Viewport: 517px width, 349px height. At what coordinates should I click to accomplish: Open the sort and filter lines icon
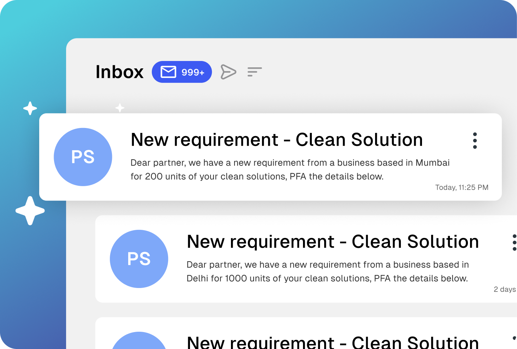[254, 72]
